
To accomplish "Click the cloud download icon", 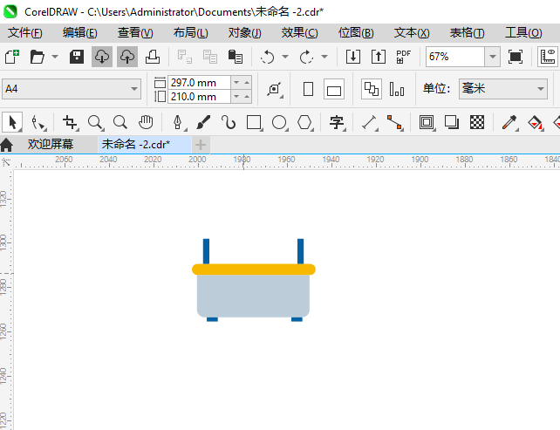I will point(102,57).
